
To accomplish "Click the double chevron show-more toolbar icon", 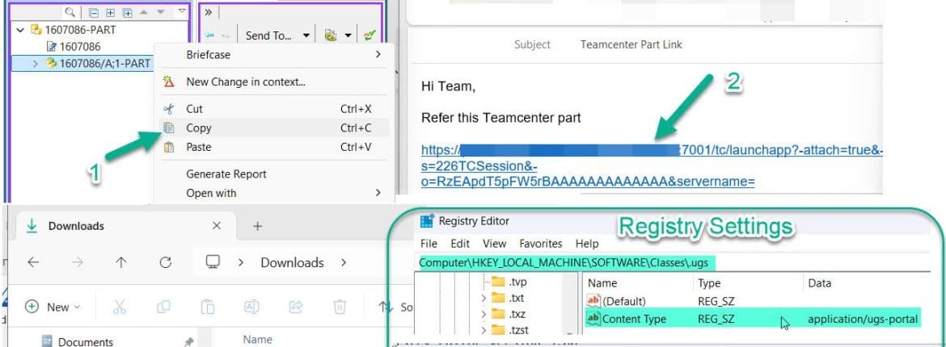I will [x=208, y=12].
